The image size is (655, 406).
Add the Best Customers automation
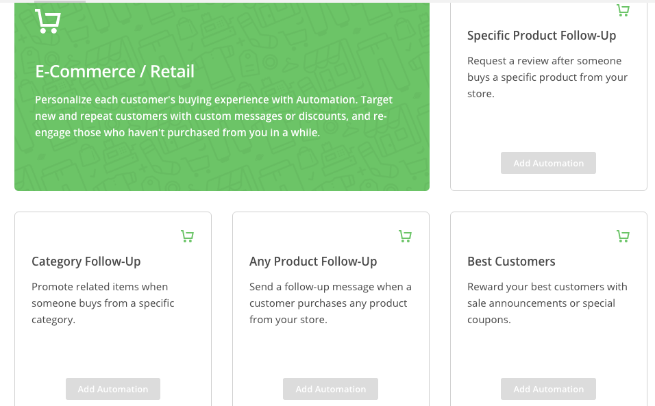click(x=548, y=389)
